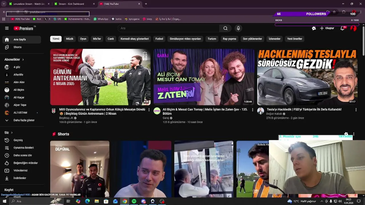Open File Explorer from the taskbar
The height and width of the screenshot is (205, 365).
pyautogui.click(x=97, y=201)
